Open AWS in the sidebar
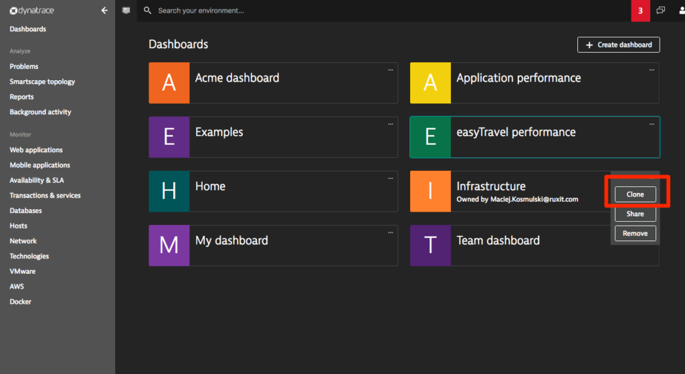This screenshot has height=374, width=685. 17,287
